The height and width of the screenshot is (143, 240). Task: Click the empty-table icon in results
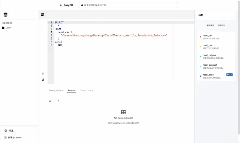(x=123, y=112)
